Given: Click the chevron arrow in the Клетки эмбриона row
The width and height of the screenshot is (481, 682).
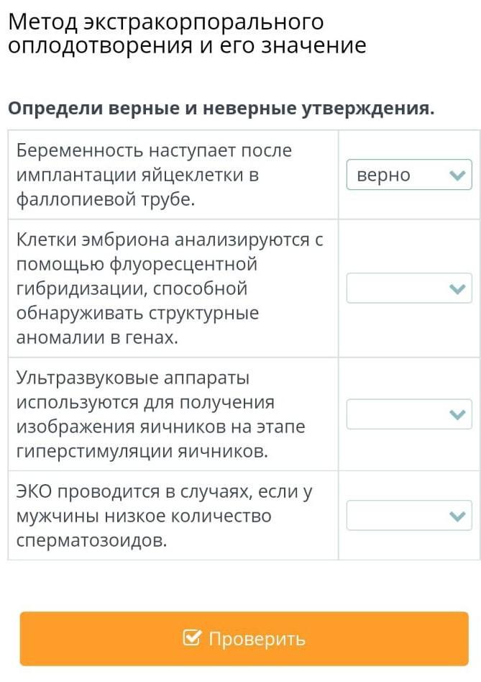Looking at the screenshot, I should point(457,289).
